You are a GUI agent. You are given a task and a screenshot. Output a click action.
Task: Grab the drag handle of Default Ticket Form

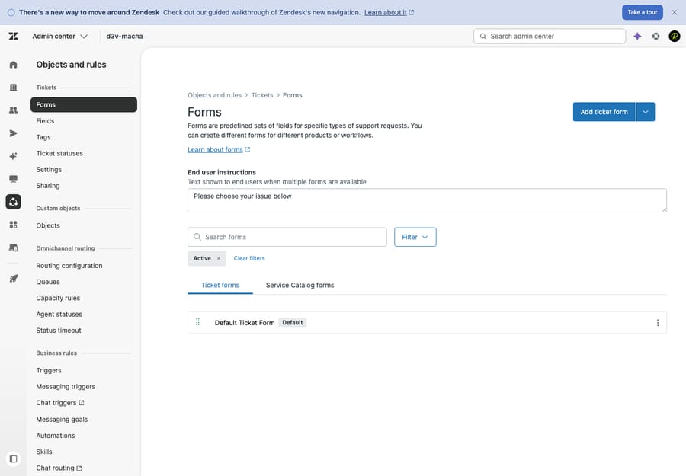click(197, 322)
